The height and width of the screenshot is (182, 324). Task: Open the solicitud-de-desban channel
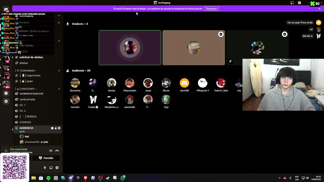38,57
